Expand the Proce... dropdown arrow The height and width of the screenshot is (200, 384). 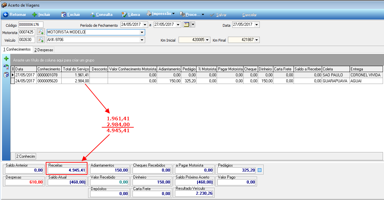click(203, 15)
